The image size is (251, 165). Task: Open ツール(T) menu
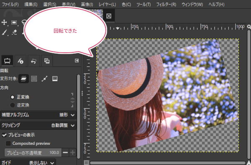(x=143, y=4)
